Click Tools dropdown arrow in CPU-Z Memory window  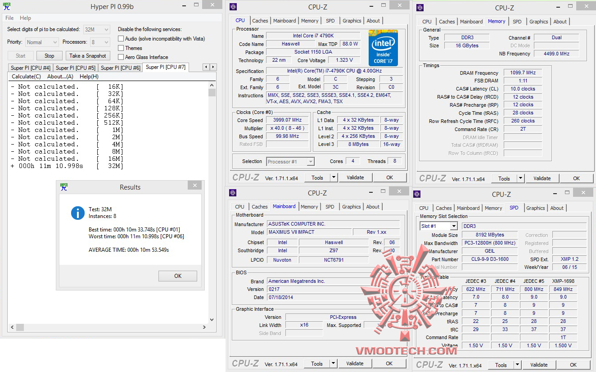pos(520,178)
